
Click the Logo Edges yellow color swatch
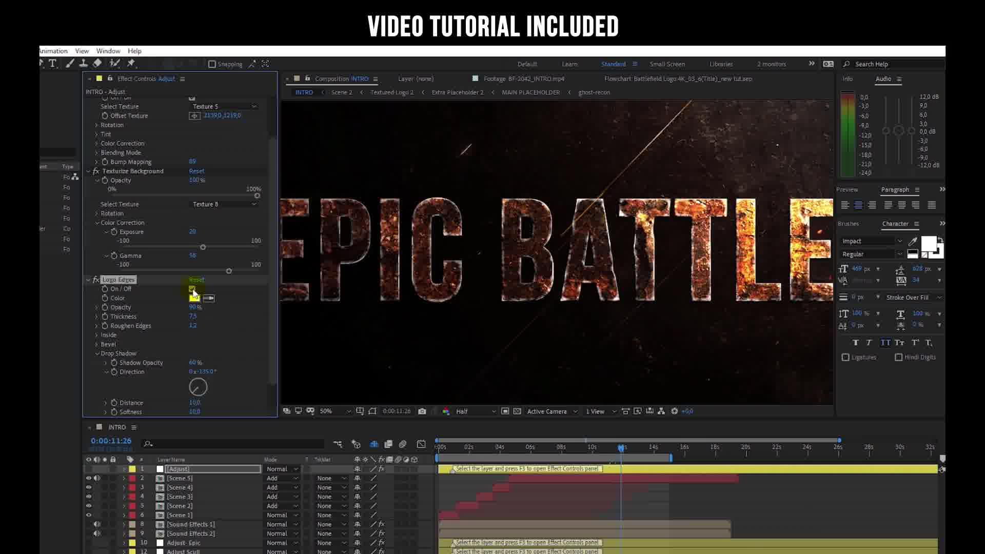click(x=194, y=299)
